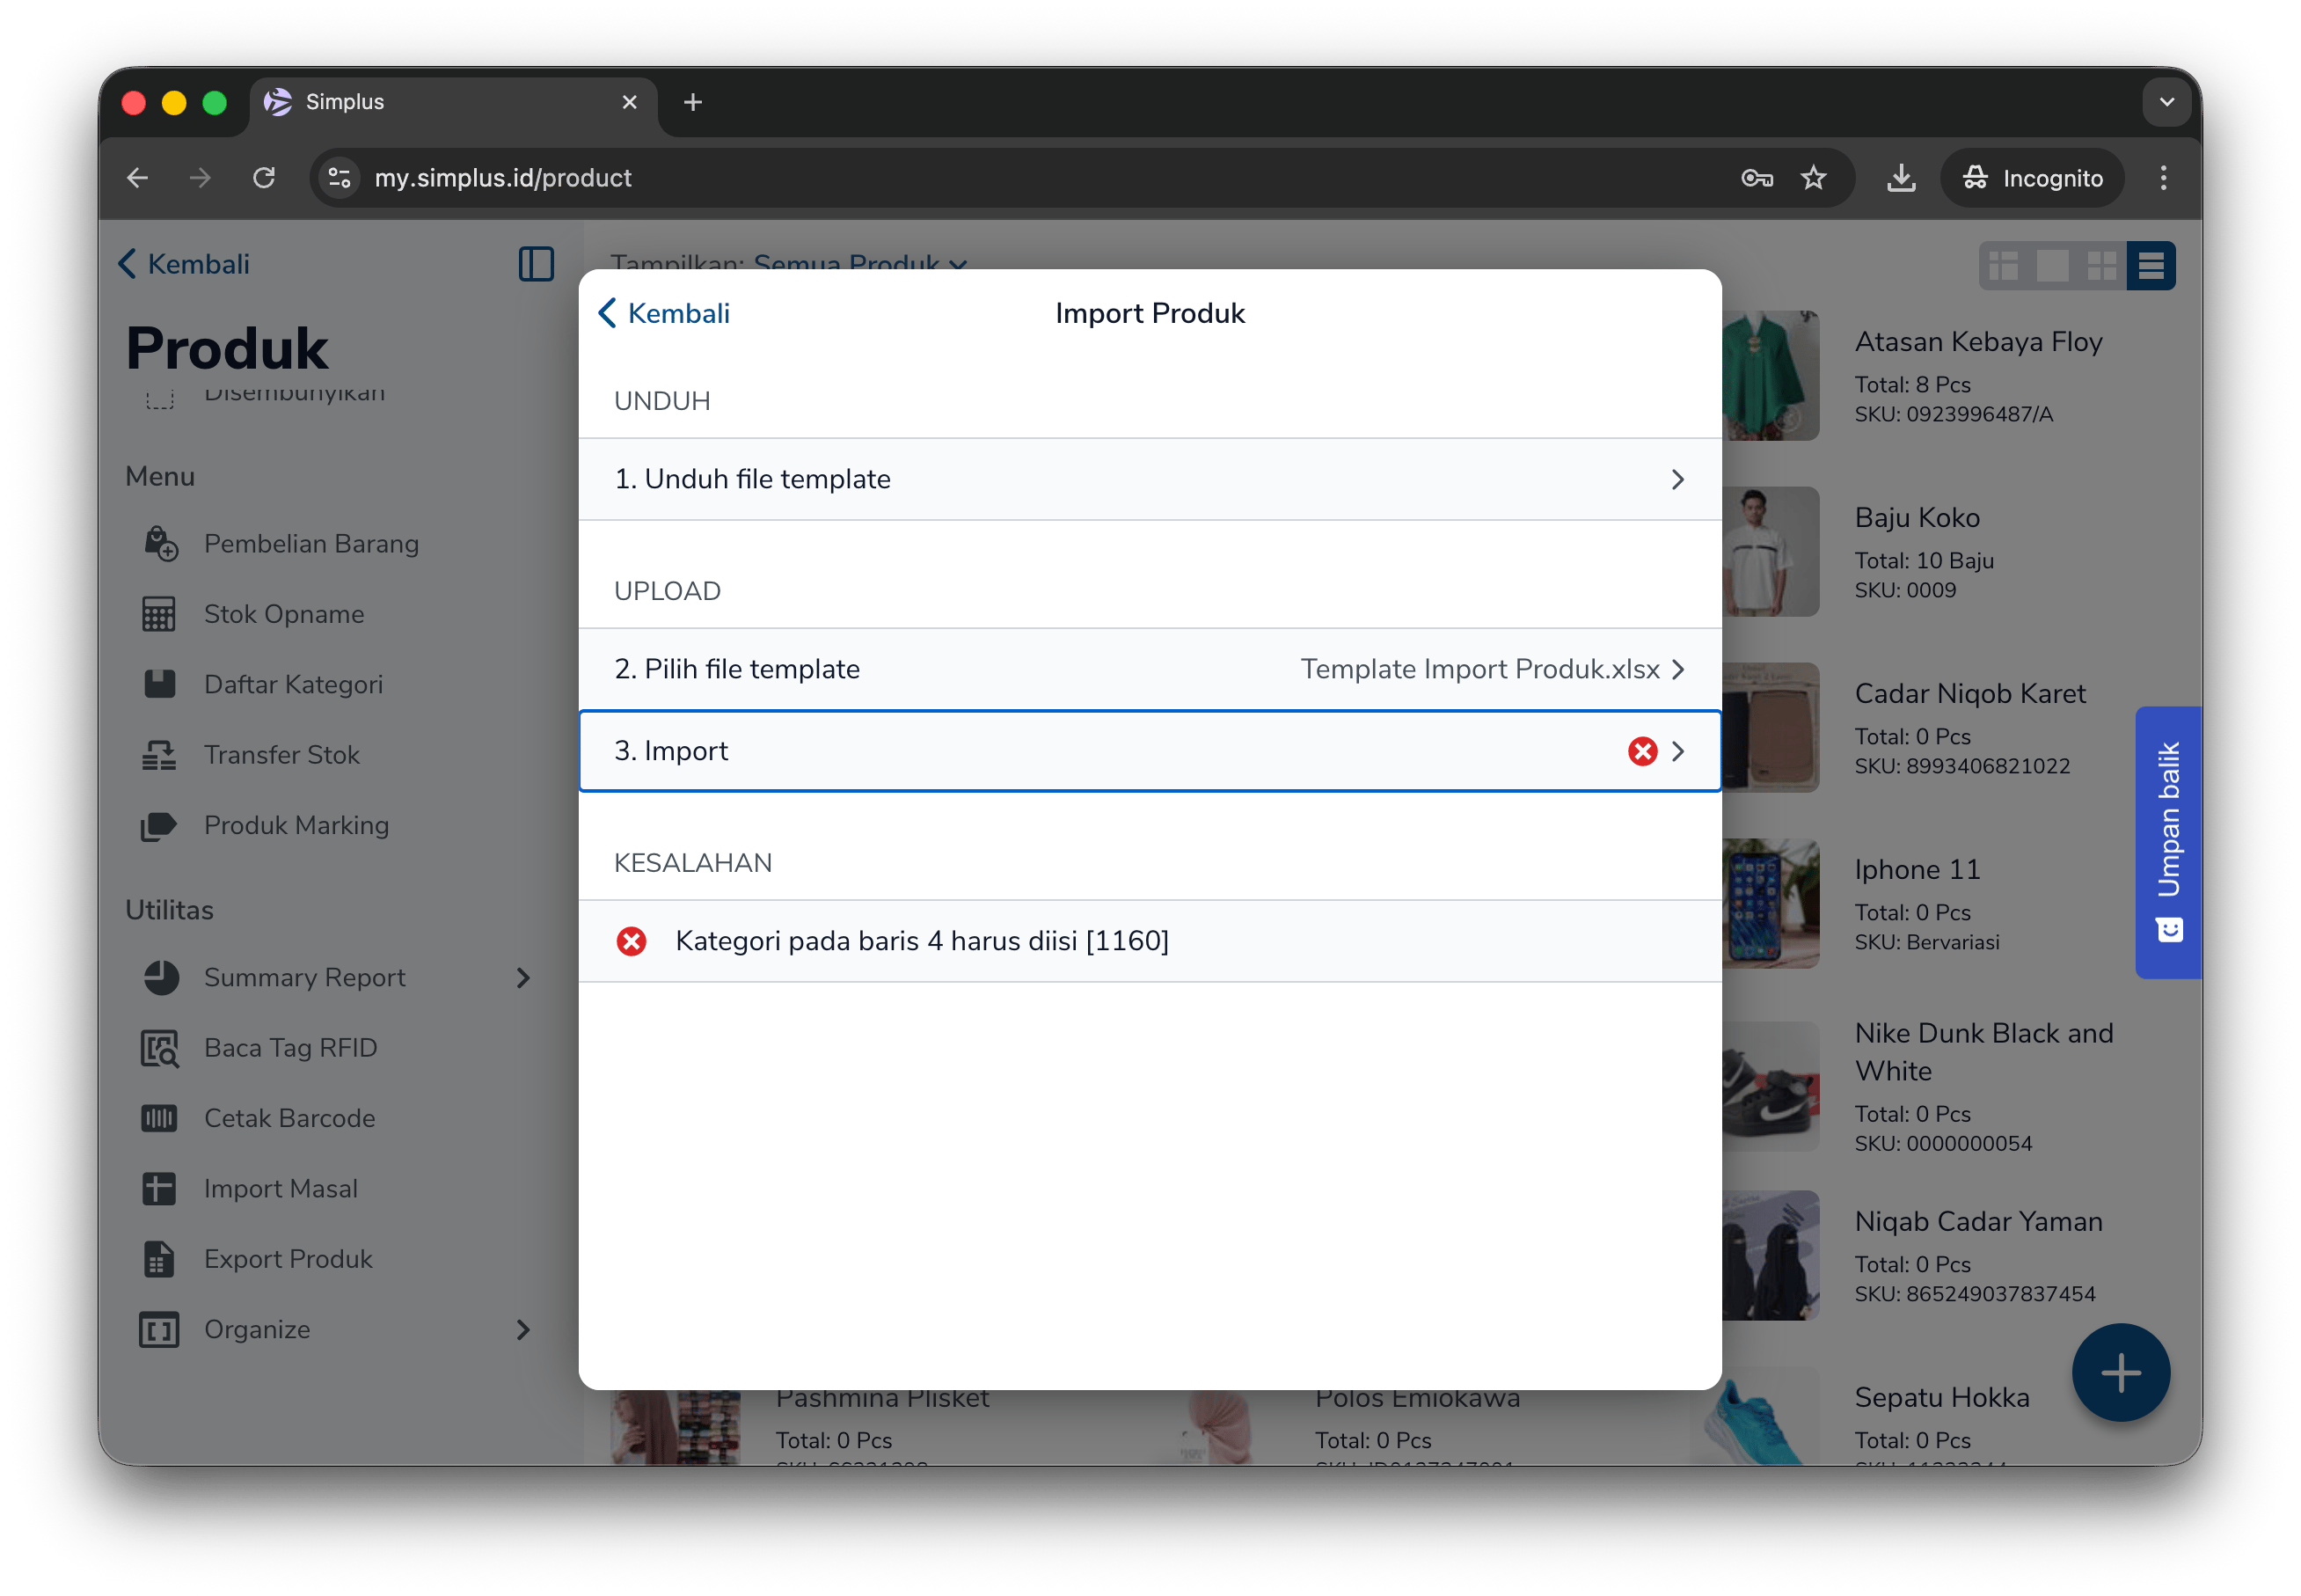
Task: Open the Umpan balik feedback button
Action: pyautogui.click(x=2167, y=842)
